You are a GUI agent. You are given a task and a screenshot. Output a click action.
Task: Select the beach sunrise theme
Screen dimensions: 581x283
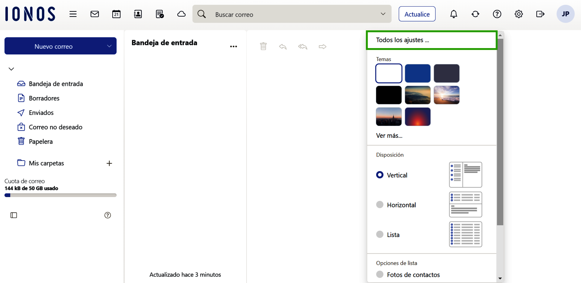pyautogui.click(x=447, y=95)
